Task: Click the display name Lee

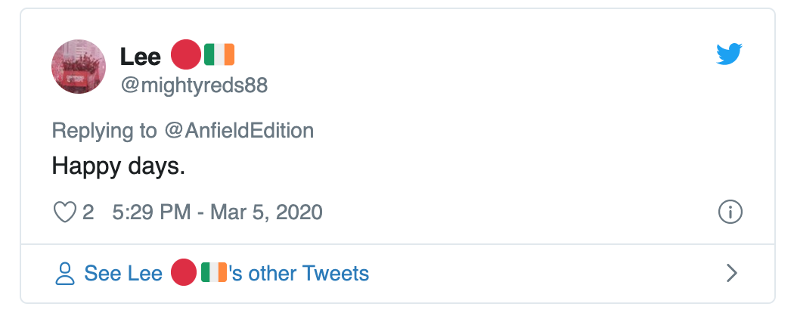Action: 141,56
